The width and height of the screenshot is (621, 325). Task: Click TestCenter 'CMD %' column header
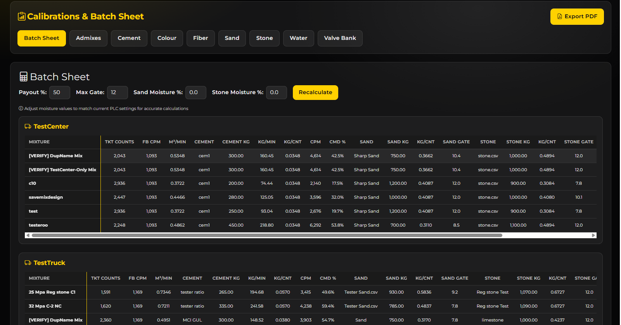[x=337, y=142]
